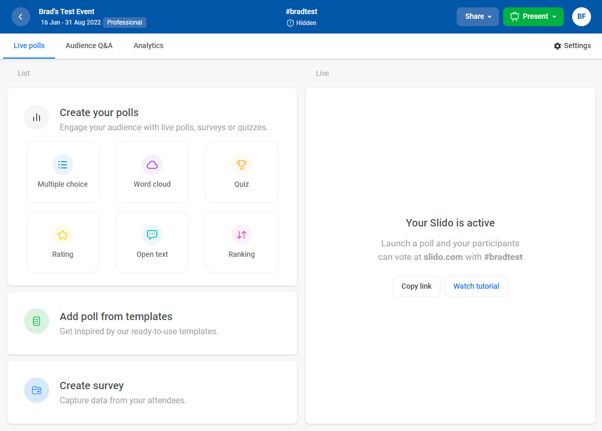Image resolution: width=602 pixels, height=431 pixels.
Task: Go back using the arrow button
Action: click(21, 16)
